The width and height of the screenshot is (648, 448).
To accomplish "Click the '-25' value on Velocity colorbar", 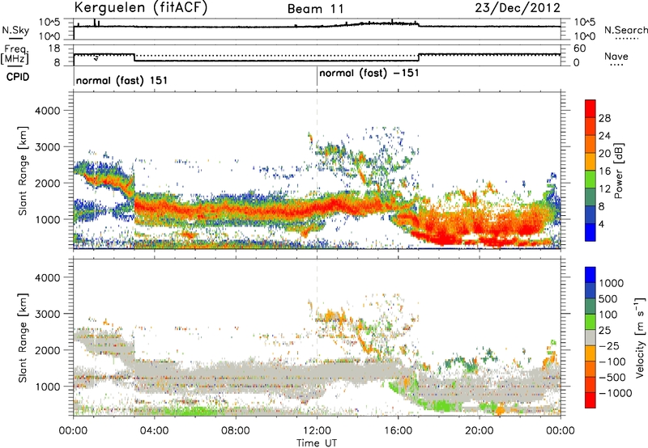I will pos(610,346).
